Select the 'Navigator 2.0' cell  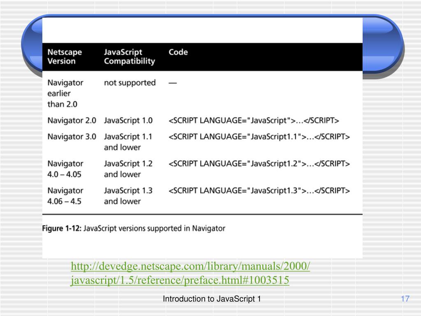click(x=72, y=121)
